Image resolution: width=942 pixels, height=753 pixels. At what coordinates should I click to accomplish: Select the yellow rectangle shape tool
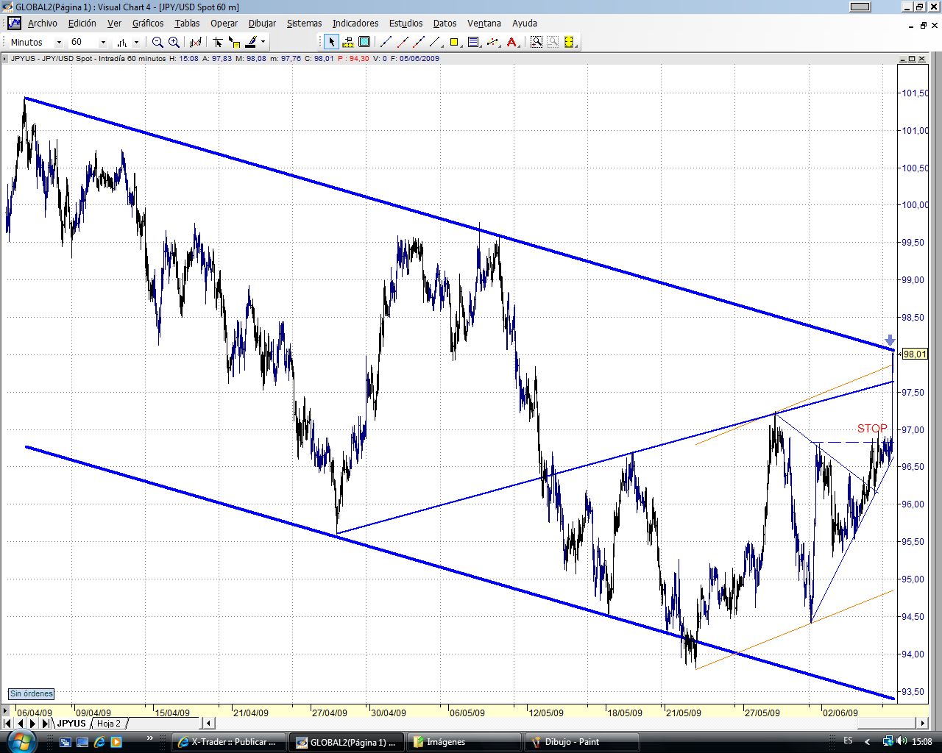(x=455, y=43)
